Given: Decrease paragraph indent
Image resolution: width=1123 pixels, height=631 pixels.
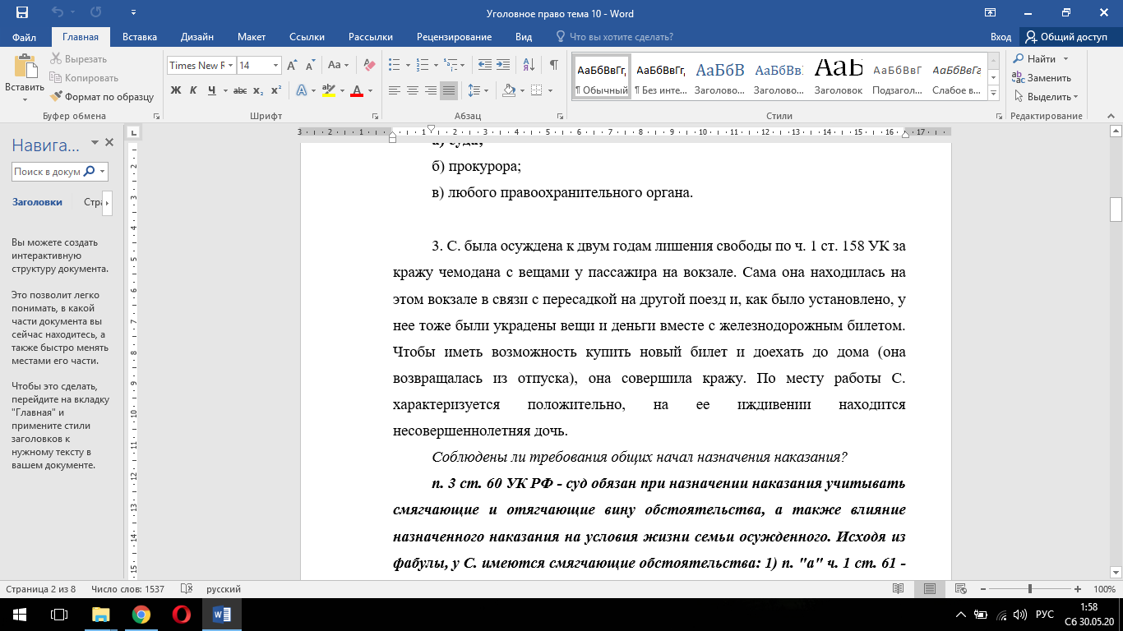Looking at the screenshot, I should 484,65.
